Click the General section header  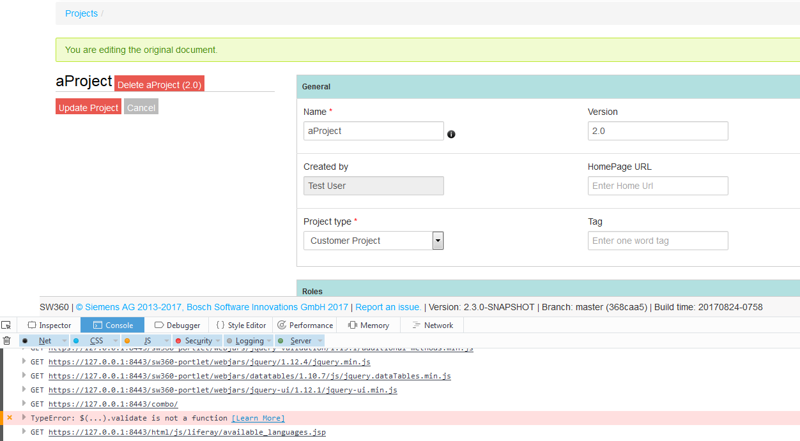tap(548, 87)
